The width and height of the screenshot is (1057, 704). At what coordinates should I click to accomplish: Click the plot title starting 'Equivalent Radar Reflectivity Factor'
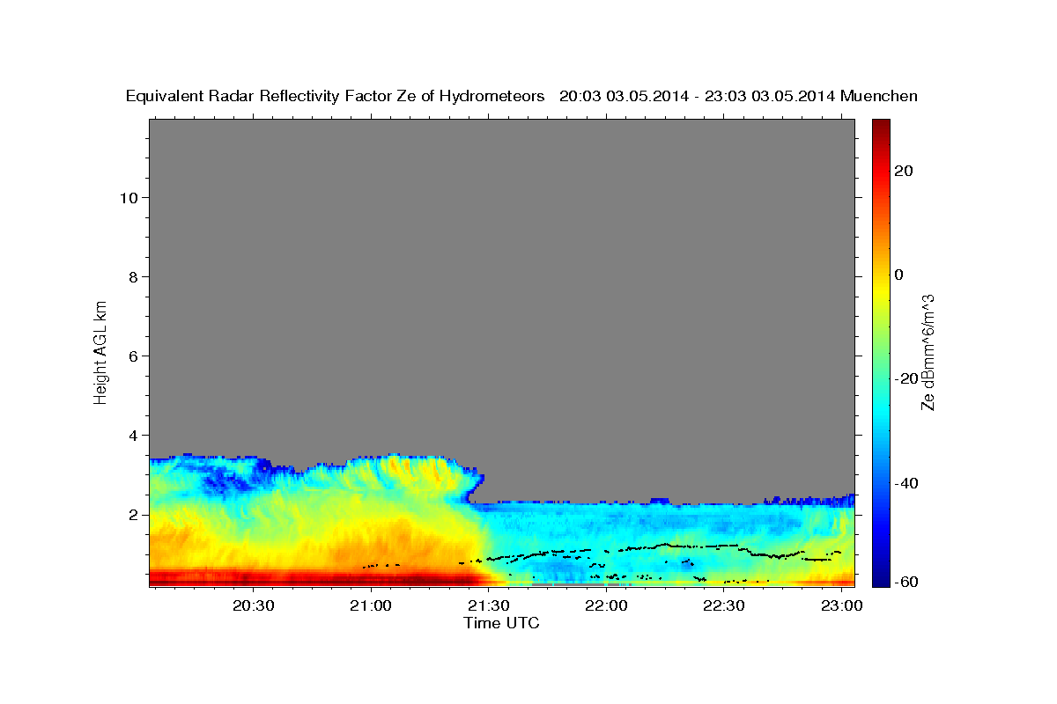(x=521, y=97)
